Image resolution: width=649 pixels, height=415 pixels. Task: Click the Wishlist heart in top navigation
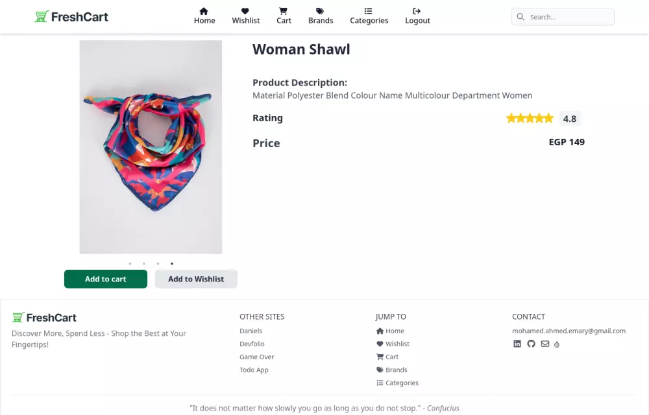[245, 11]
